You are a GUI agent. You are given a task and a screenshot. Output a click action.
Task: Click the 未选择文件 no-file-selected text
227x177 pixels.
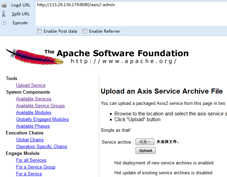pyautogui.click(x=168, y=142)
